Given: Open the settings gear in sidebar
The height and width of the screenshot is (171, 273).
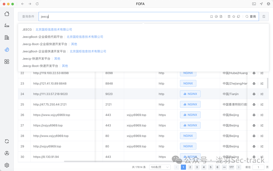Looking at the screenshot, I should pyautogui.click(x=7, y=165).
